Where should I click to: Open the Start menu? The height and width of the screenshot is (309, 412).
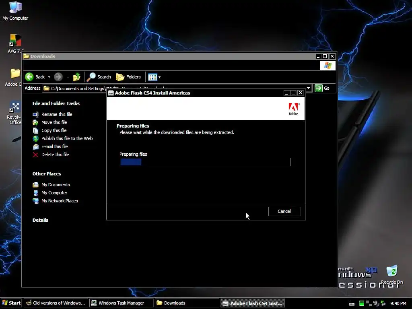click(11, 303)
